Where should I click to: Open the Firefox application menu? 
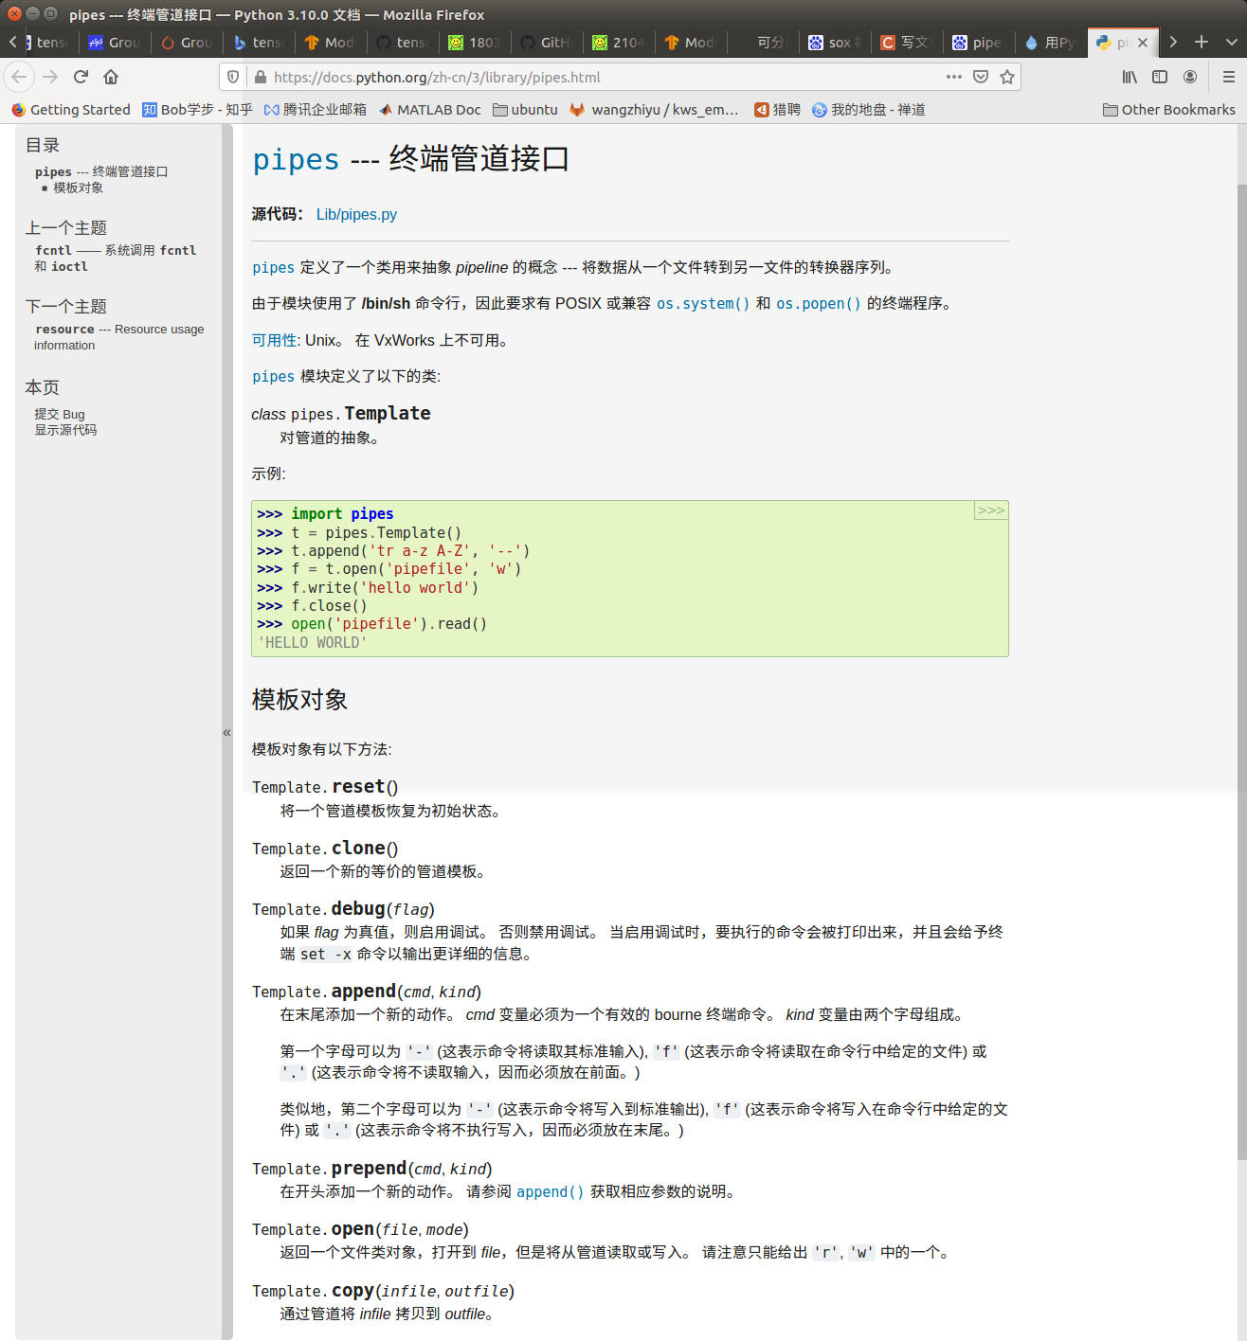1231,77
